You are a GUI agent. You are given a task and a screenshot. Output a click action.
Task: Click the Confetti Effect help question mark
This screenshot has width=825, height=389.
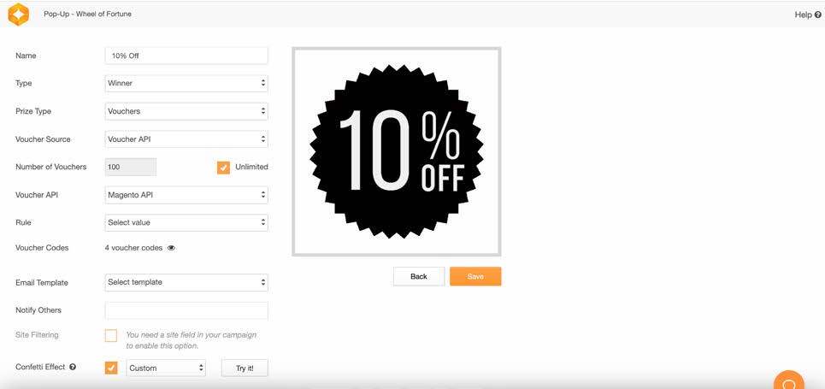[x=73, y=367]
